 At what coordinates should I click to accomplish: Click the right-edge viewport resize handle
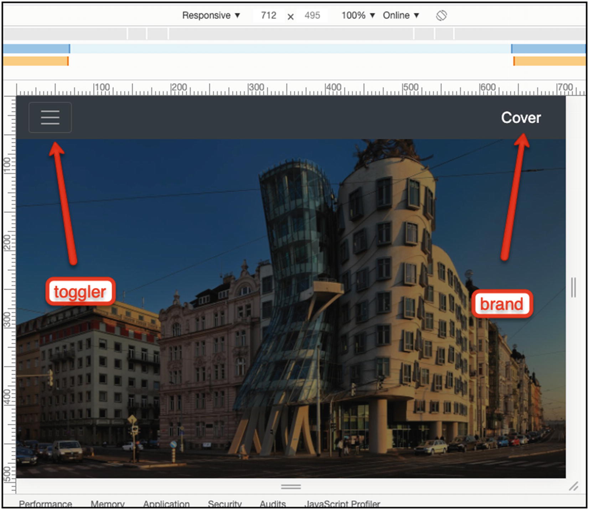pyautogui.click(x=573, y=287)
